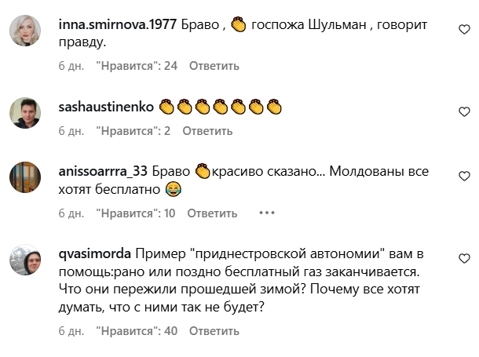The width and height of the screenshot is (479, 357).
Task: View the 24 likes on inna.smirnova.1977's comment
Action: click(x=136, y=66)
